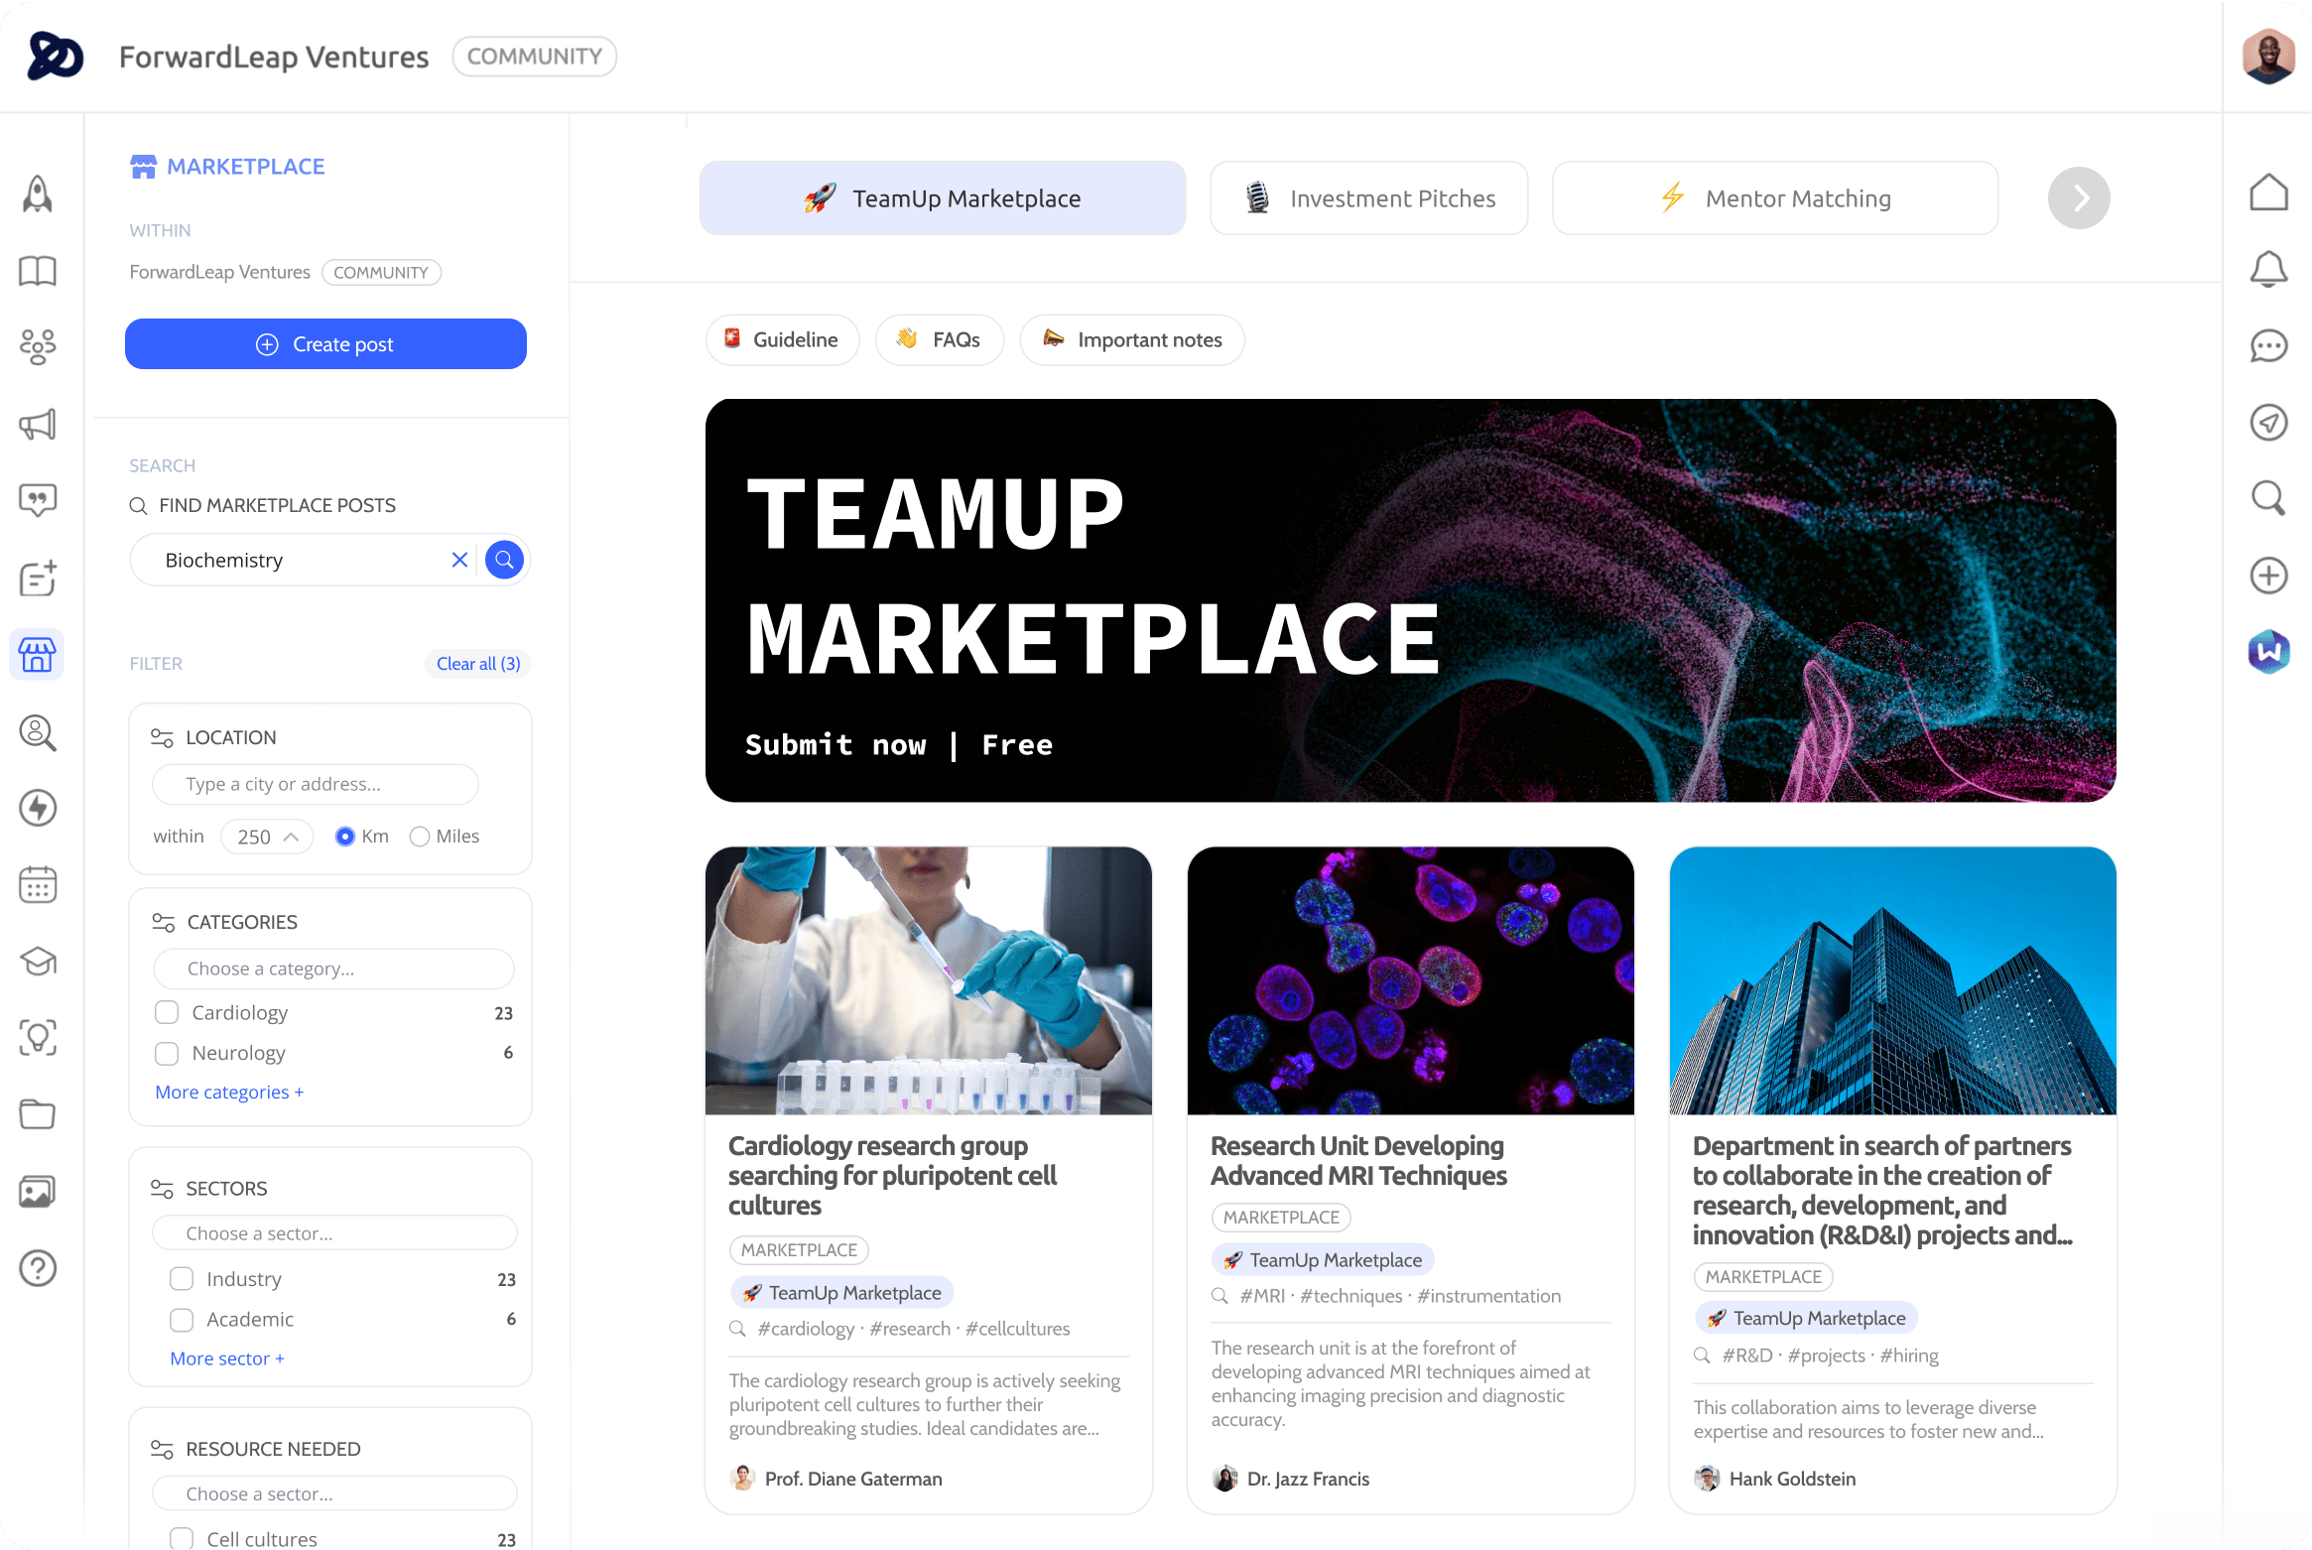Open the rocket launch icon in left sidebar

pos(38,194)
